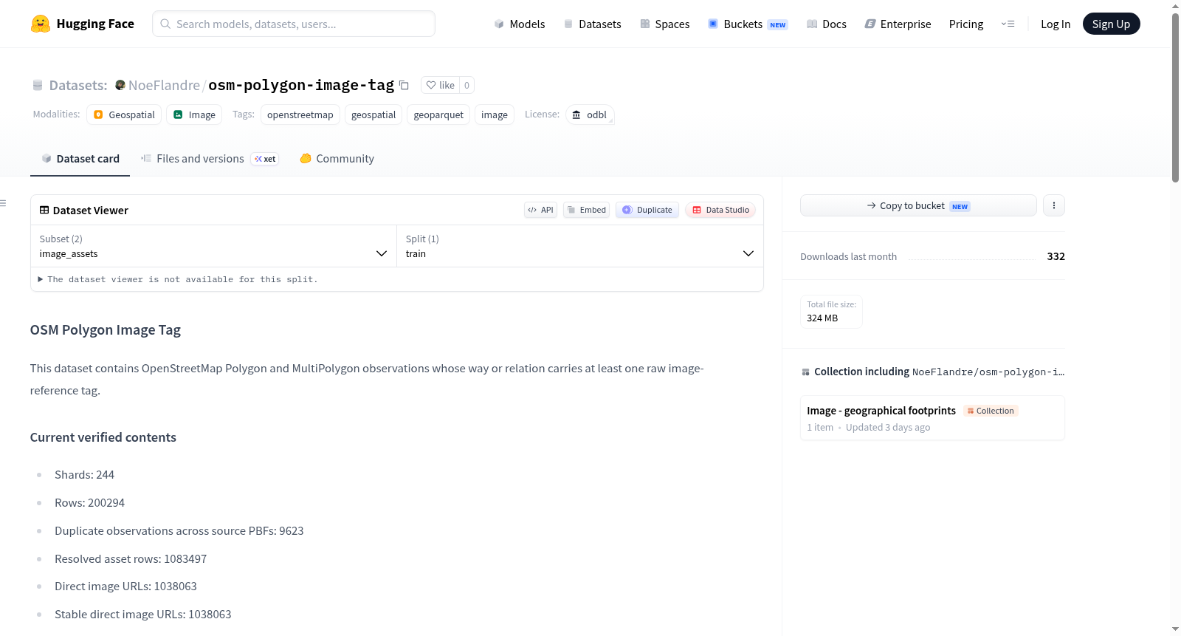1181x636 pixels.
Task: Open the NoeFlandre profile link
Action: pyautogui.click(x=164, y=85)
